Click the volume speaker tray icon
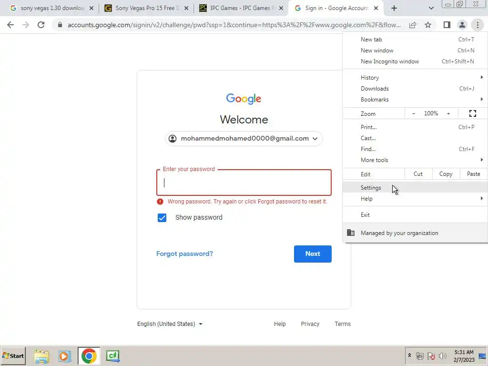This screenshot has height=366, width=488. click(x=442, y=356)
